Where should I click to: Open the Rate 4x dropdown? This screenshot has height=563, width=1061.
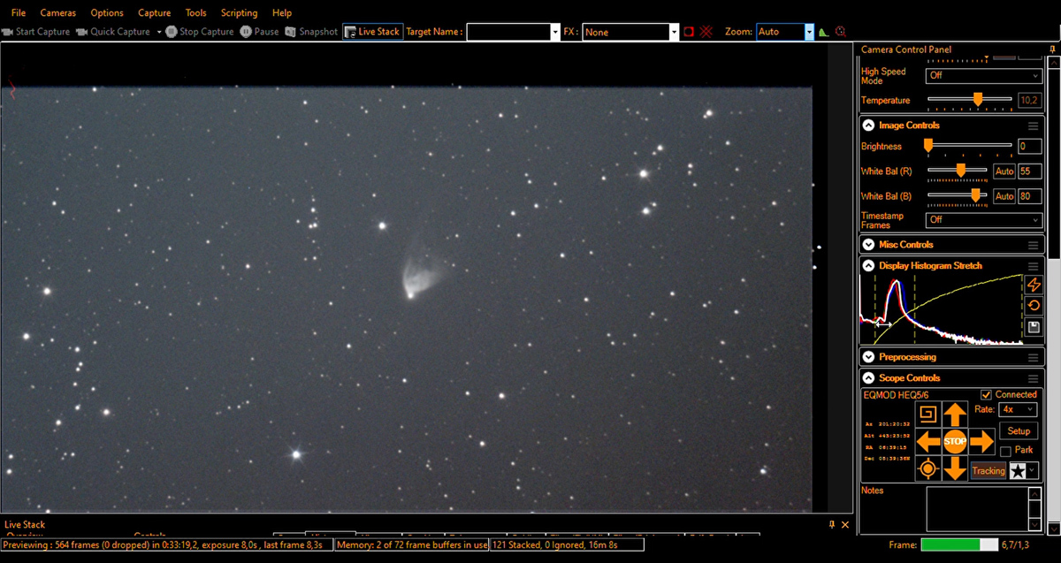tap(1018, 410)
